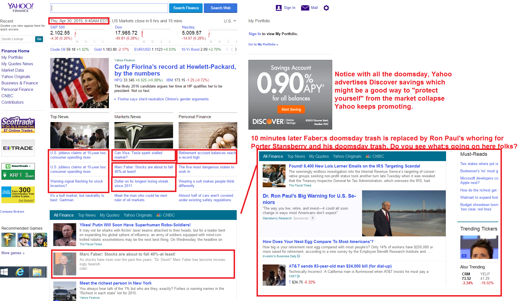Screen dimensions: 522x301
Task: Click the main search input field
Action: pyautogui.click(x=109, y=8)
